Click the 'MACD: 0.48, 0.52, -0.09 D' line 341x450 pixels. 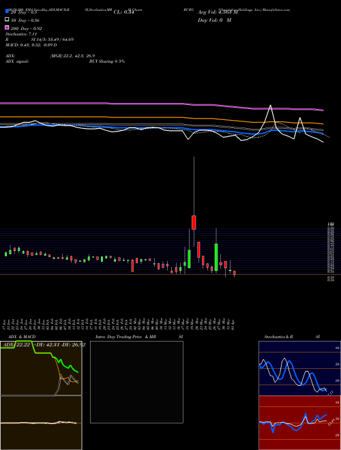pos(31,45)
